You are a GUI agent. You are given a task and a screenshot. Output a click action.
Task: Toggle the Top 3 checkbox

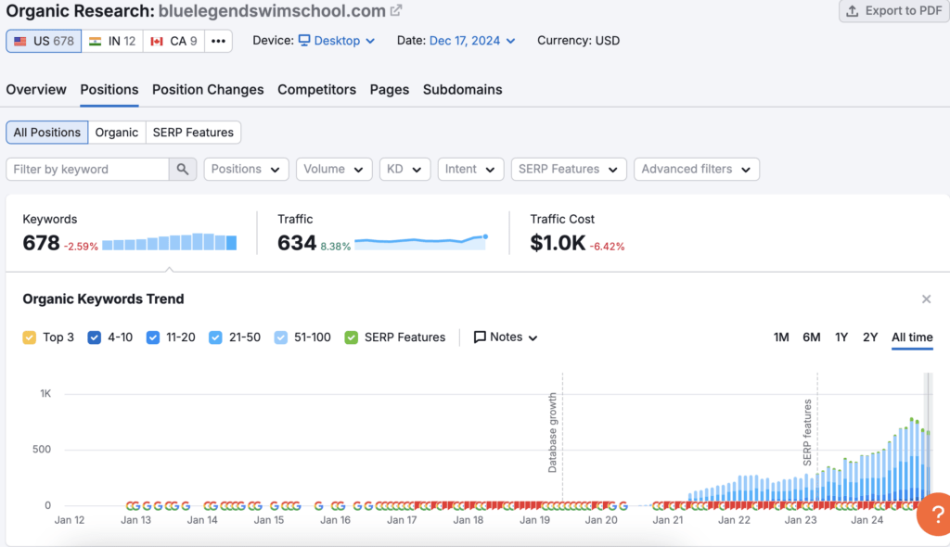29,337
